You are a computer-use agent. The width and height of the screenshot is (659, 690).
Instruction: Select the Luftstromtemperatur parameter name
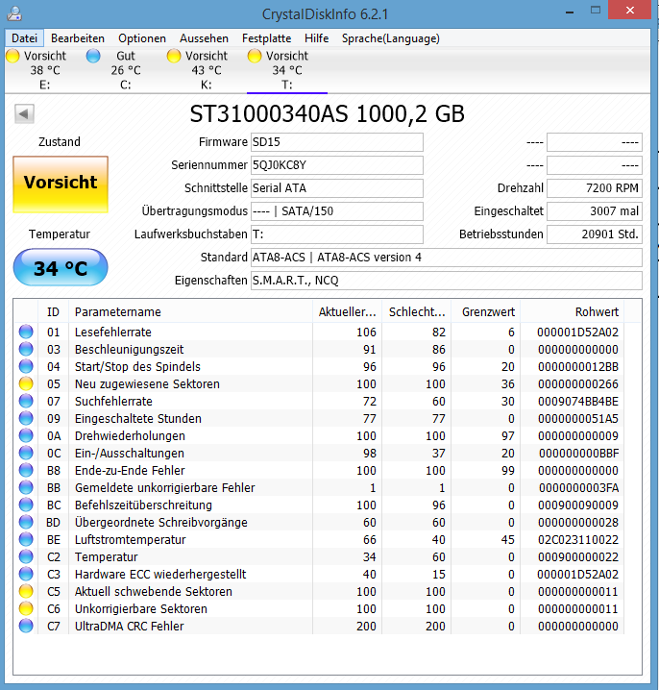pos(131,539)
